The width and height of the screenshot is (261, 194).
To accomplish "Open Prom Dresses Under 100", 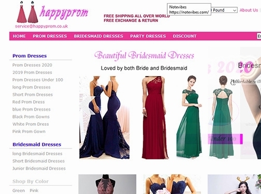I will coord(38,80).
